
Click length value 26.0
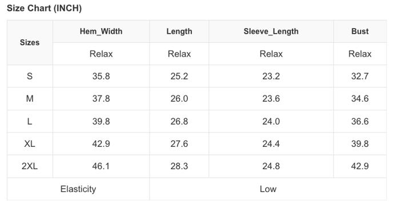pos(179,98)
